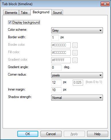Click the Fill color hex field
The height and width of the screenshot is (140, 111).
tap(61, 53)
